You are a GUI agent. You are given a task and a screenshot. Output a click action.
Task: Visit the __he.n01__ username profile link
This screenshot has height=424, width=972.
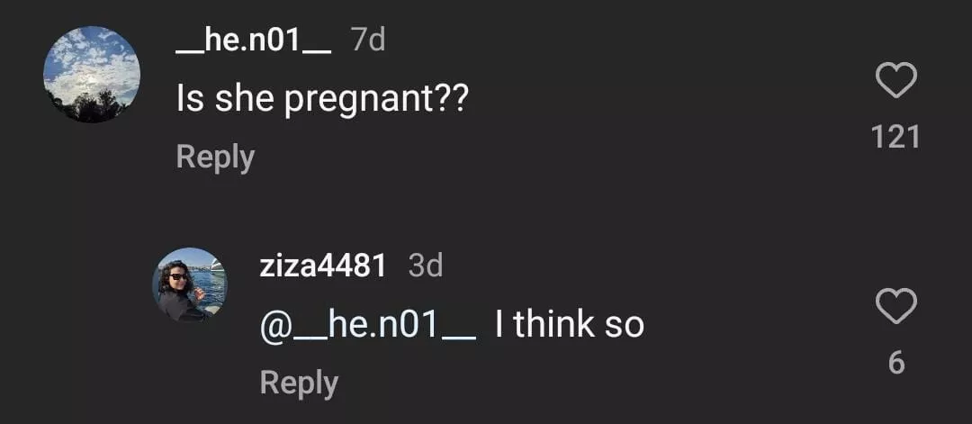coord(253,41)
